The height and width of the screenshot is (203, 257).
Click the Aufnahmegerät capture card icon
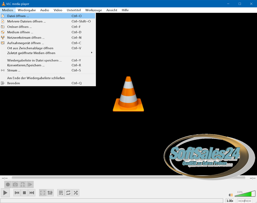3,43
